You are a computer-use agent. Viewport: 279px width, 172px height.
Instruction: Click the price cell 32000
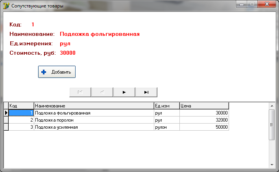(204, 120)
